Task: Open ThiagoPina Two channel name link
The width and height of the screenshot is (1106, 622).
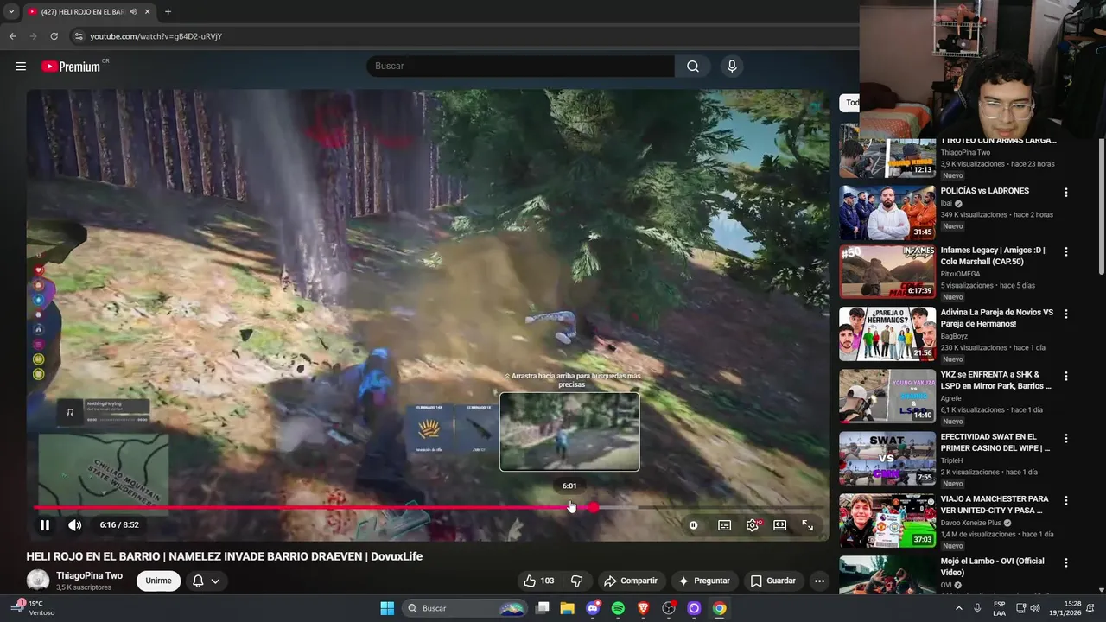Action: pos(89,575)
